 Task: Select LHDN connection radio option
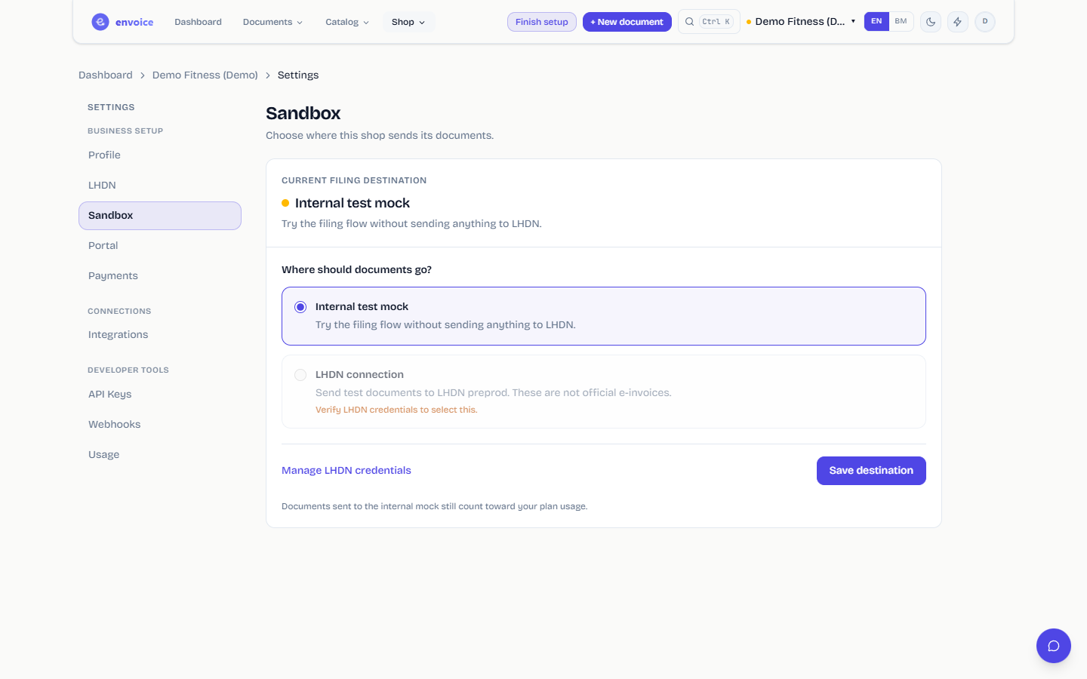click(300, 375)
